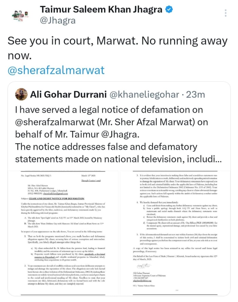Click the blue verified badge
The width and height of the screenshot is (238, 302).
click(169, 10)
